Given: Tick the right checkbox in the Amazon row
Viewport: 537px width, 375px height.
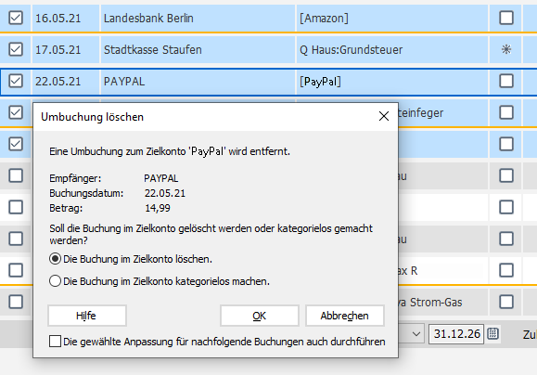Looking at the screenshot, I should 506,18.
